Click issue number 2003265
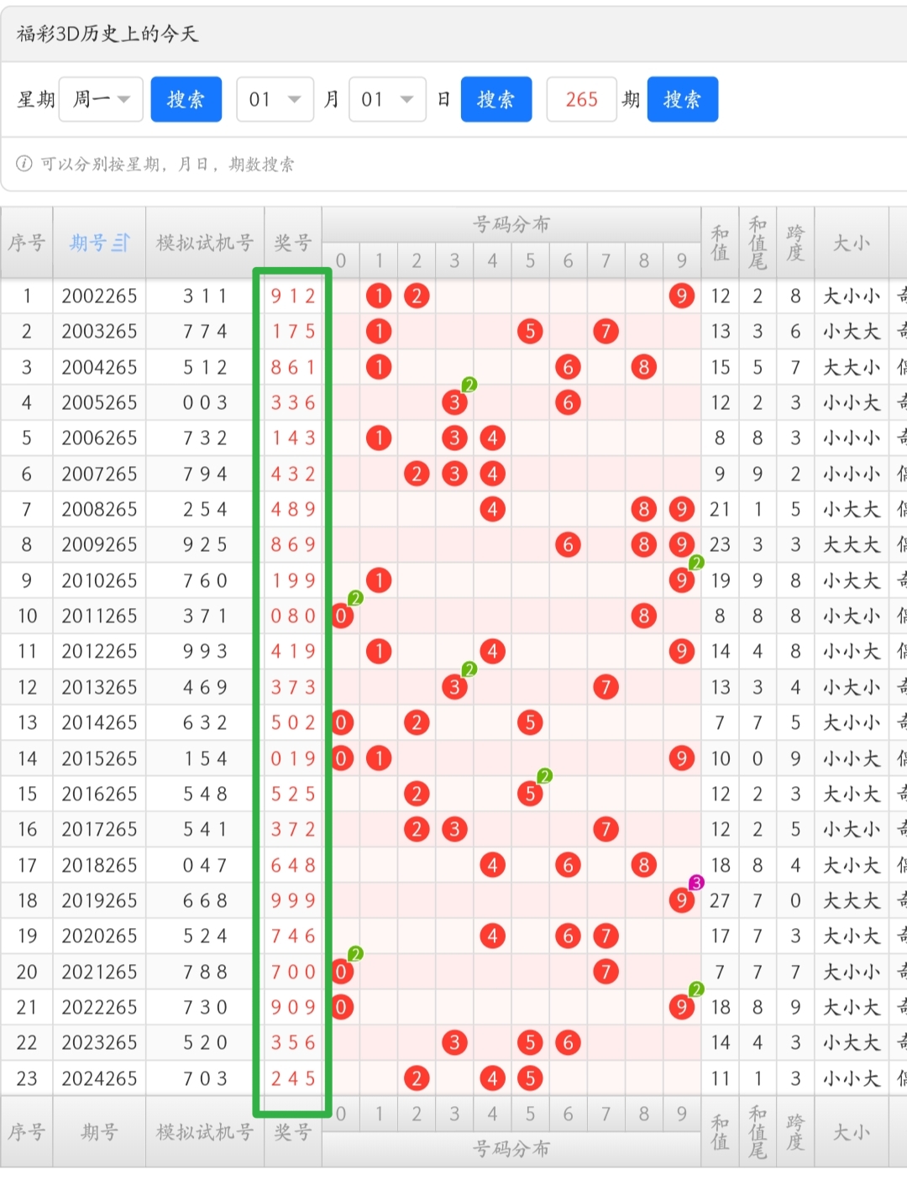Image resolution: width=907 pixels, height=1180 pixels. (x=99, y=331)
